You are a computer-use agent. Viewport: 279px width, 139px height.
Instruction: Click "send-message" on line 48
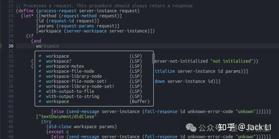point(84,137)
